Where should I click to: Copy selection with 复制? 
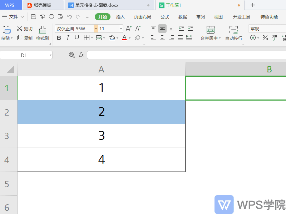25,38
